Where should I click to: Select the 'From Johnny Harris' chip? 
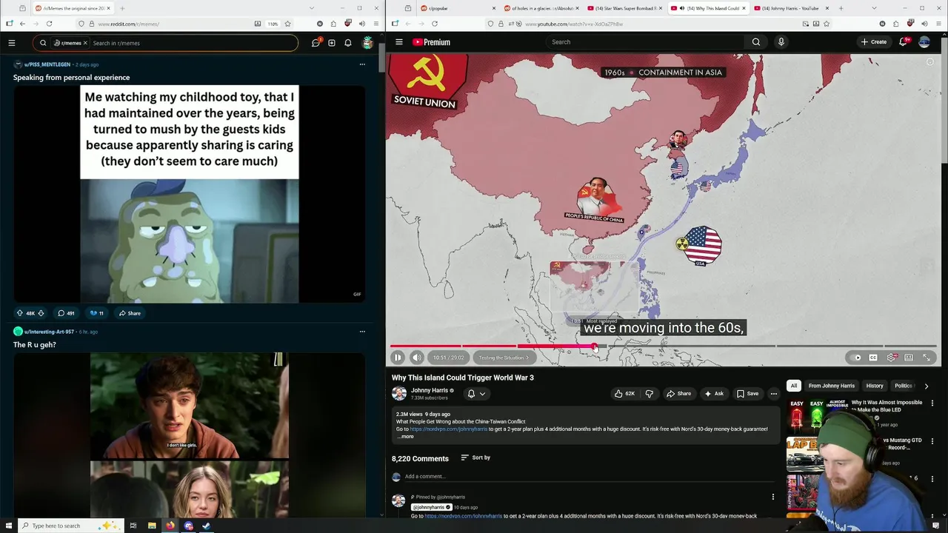pyautogui.click(x=832, y=386)
